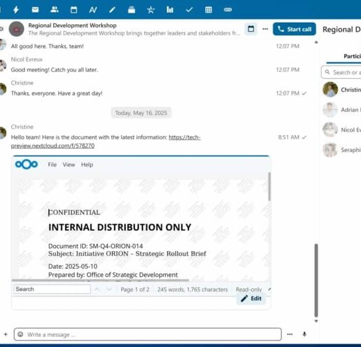Open the tech-preview.nextcloud.com document link
Image resolution: width=361 pixels, height=347 pixels.
pos(106,142)
